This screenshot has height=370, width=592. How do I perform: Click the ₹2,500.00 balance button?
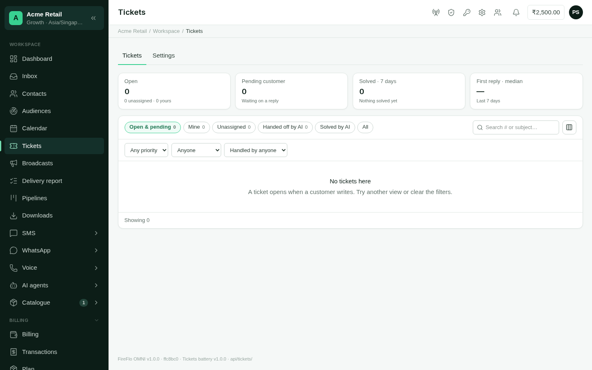[x=546, y=12]
